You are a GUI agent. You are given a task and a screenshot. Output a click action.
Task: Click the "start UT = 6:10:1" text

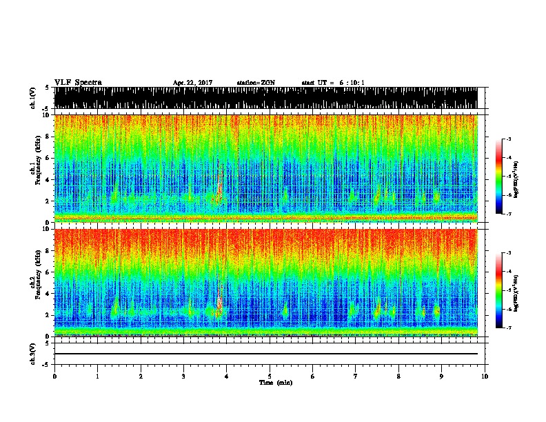point(333,83)
